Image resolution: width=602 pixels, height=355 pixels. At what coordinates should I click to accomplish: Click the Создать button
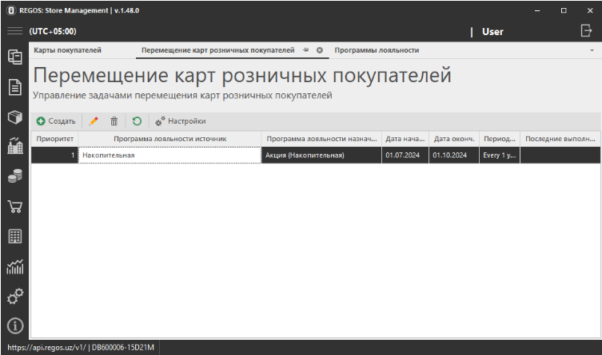coord(56,121)
